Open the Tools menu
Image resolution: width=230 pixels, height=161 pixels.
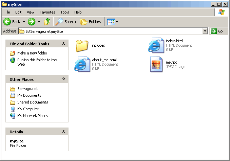(64, 12)
